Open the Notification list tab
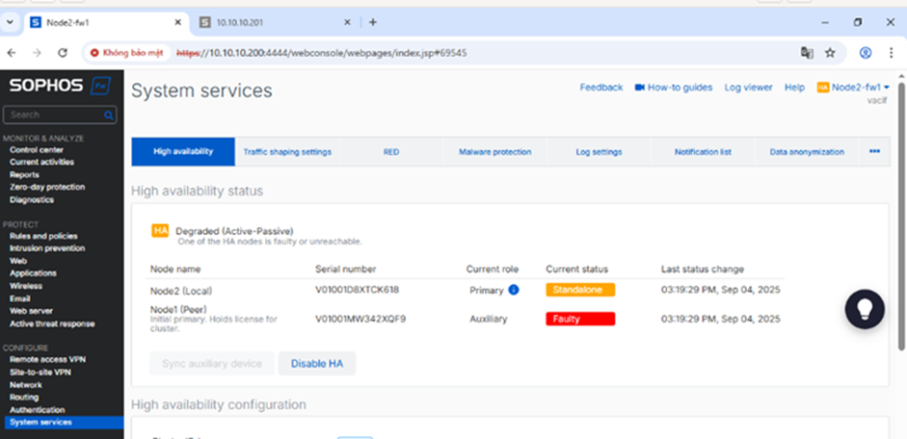Viewport: 907px width, 439px height. pyautogui.click(x=703, y=152)
